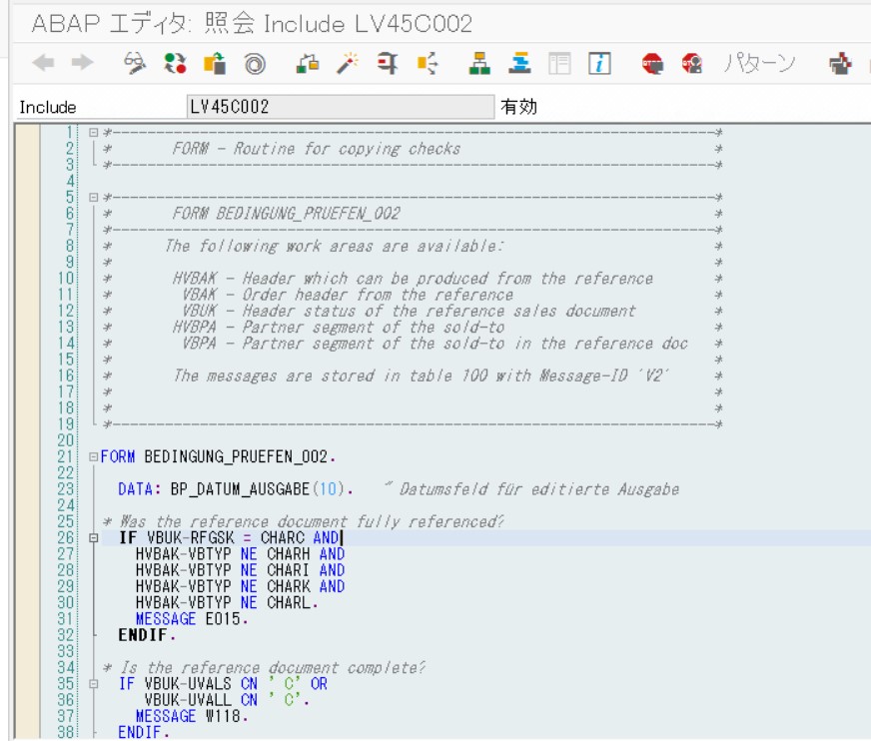Fold the IF VBUK-UVALS block
This screenshot has height=741, width=871.
coord(94,684)
